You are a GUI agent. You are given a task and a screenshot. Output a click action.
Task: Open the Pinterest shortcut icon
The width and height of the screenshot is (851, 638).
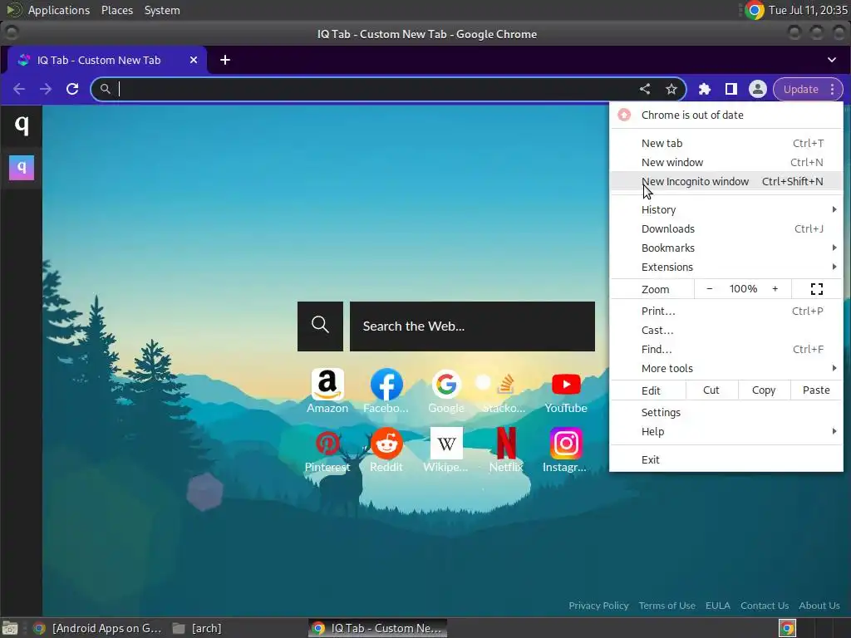click(327, 444)
